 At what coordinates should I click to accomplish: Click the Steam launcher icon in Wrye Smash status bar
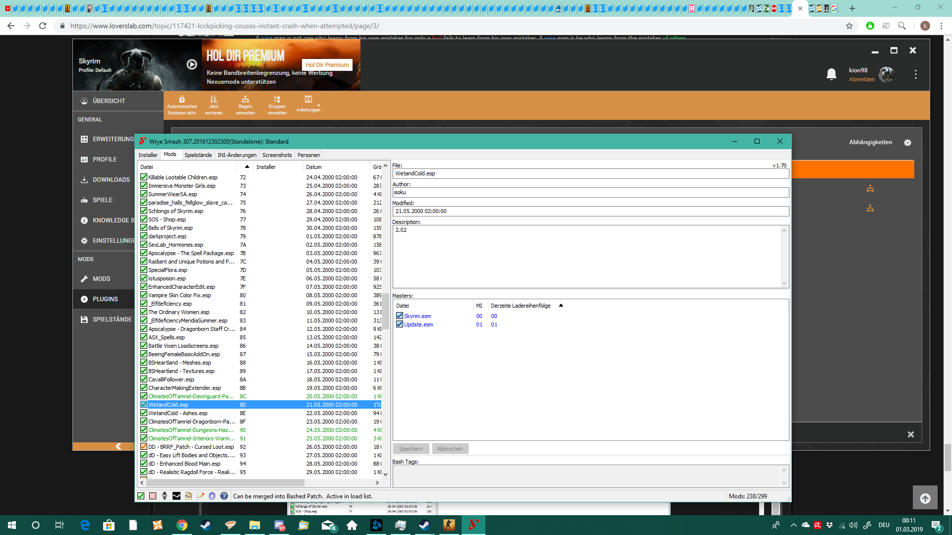pyautogui.click(x=177, y=496)
